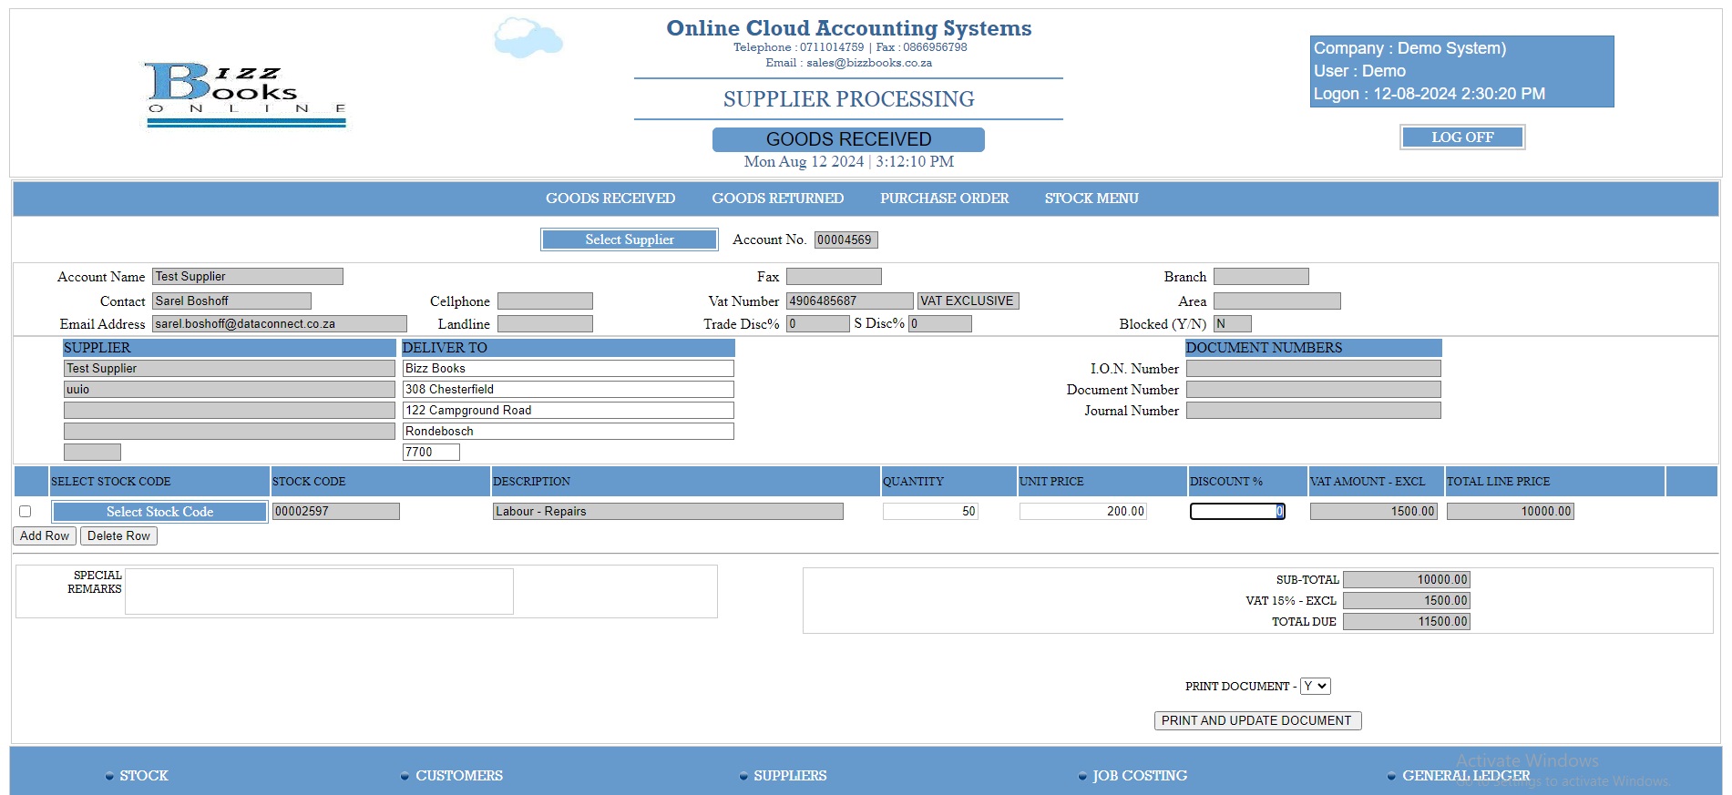1732x795 pixels.
Task: Log off using the LOG OFF button
Action: (1461, 138)
